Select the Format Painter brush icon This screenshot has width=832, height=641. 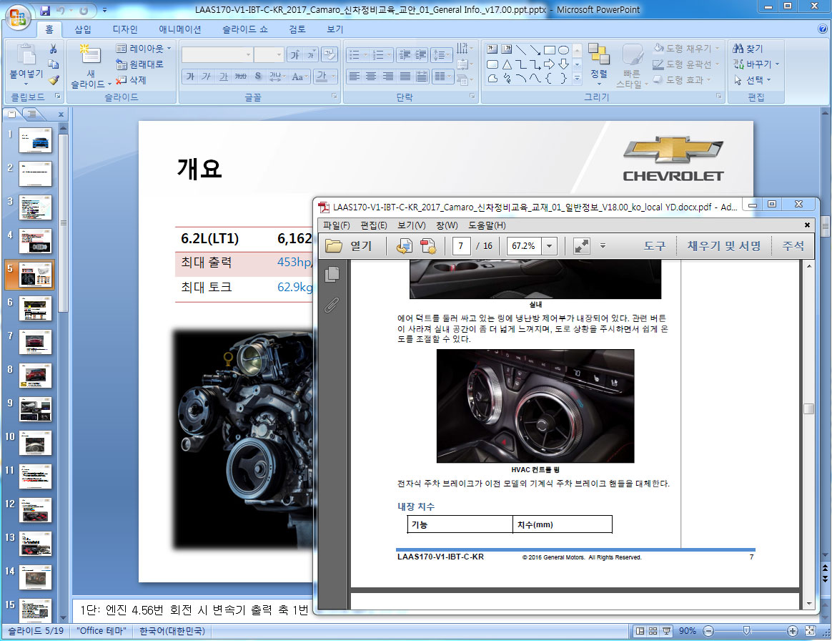tap(53, 80)
